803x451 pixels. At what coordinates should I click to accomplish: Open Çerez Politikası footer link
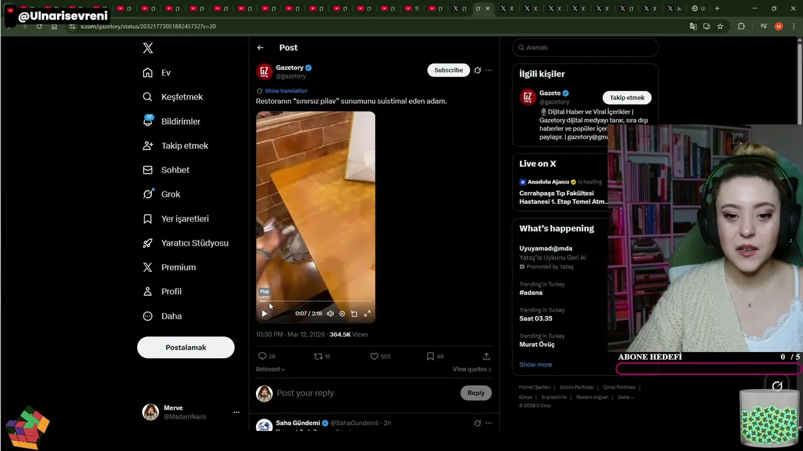[619, 387]
